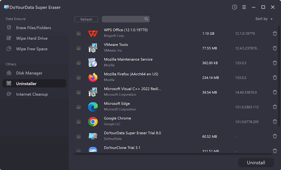
Task: Click the Refresh button
Action: pos(86,19)
